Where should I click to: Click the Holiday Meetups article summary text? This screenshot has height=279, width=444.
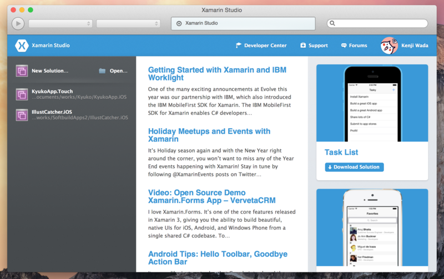[221, 163]
